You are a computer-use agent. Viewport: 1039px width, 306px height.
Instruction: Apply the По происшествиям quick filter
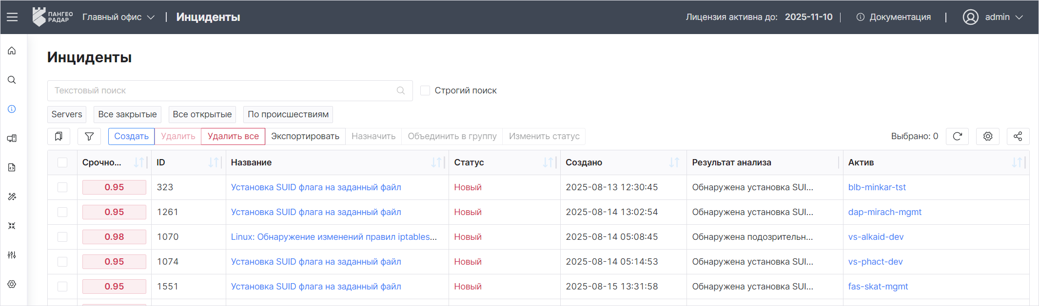pos(288,114)
